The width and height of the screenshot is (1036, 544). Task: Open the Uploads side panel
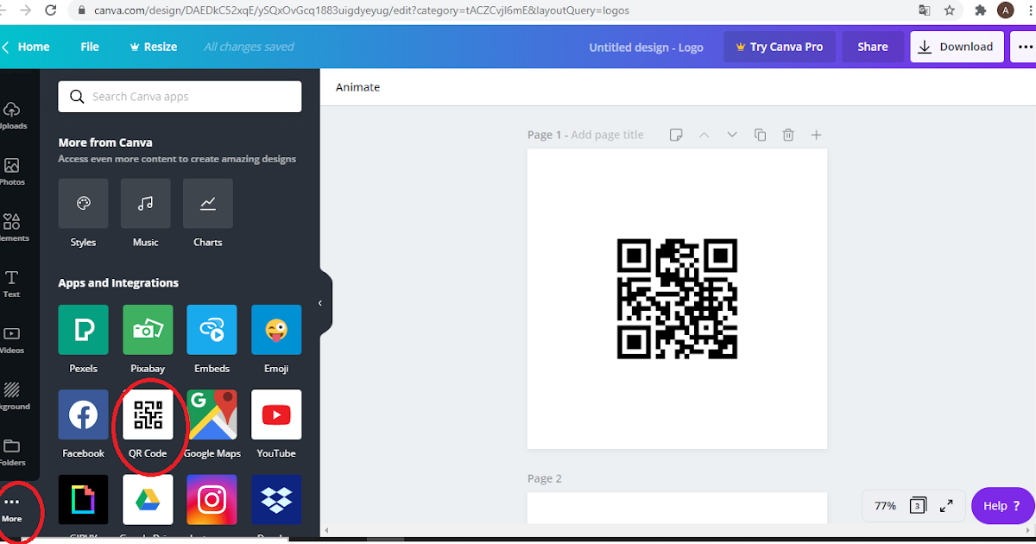(x=12, y=116)
